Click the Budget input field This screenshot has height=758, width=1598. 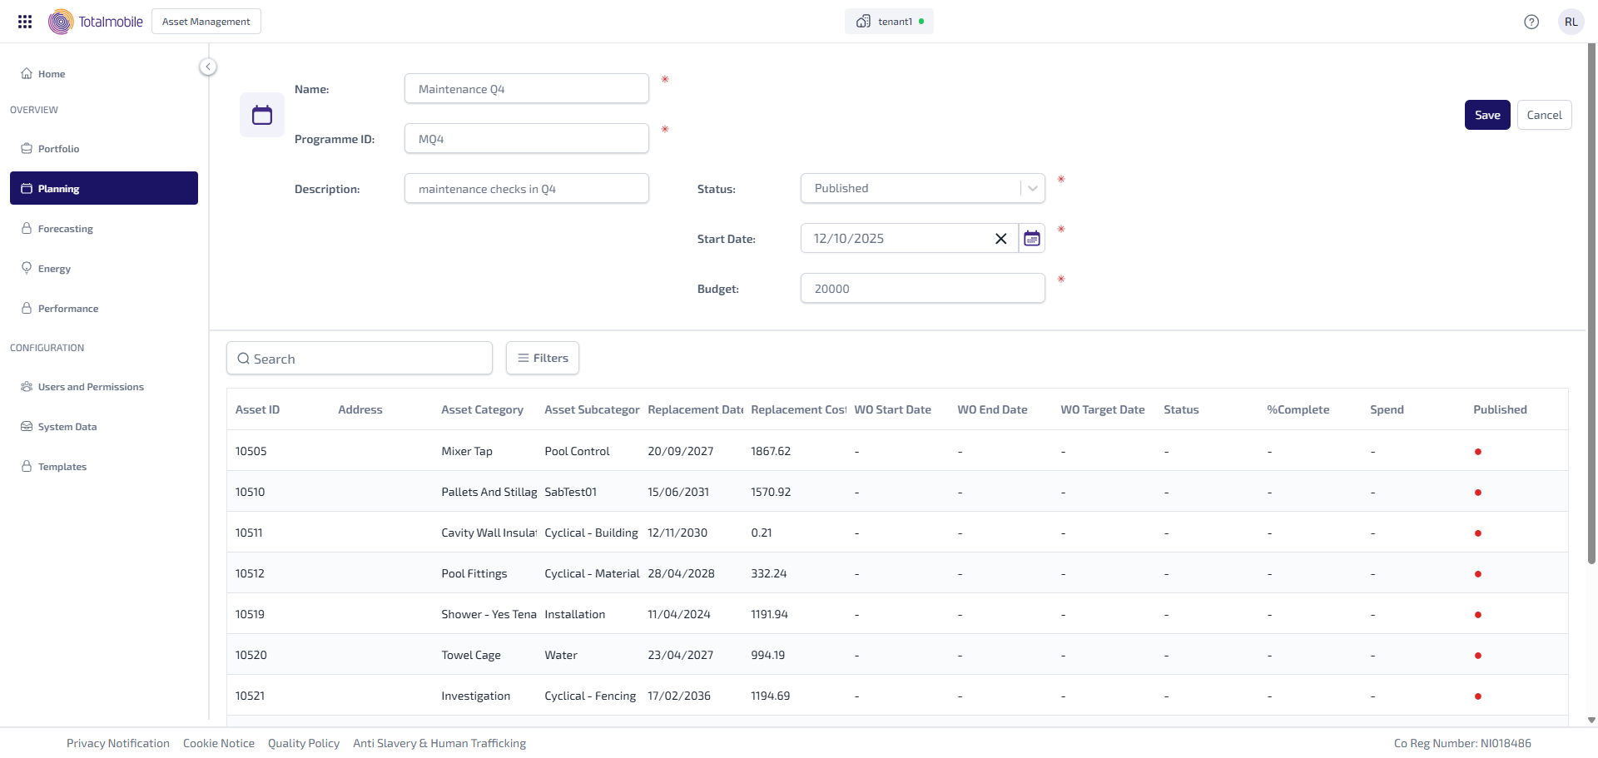pos(922,289)
